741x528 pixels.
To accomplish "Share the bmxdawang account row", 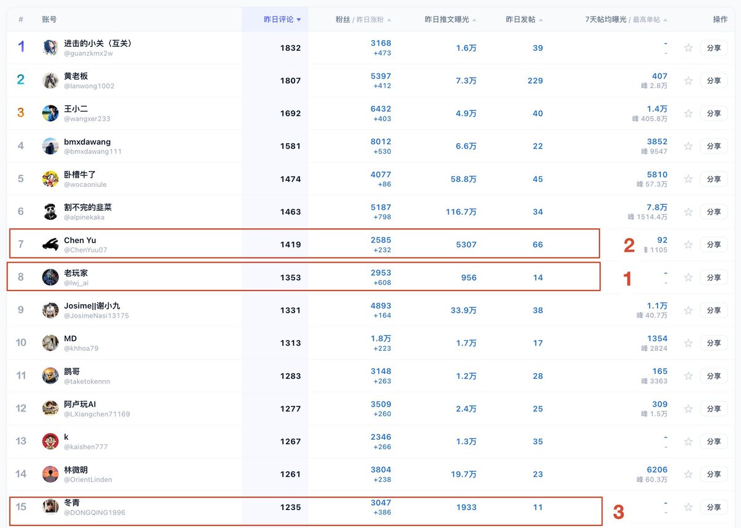I will click(x=714, y=146).
